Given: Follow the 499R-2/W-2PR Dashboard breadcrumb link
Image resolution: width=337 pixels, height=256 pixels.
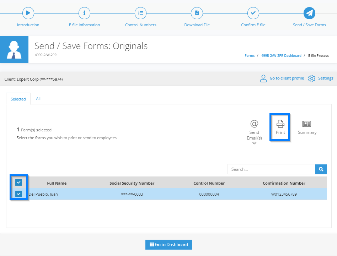Looking at the screenshot, I should pyautogui.click(x=281, y=56).
